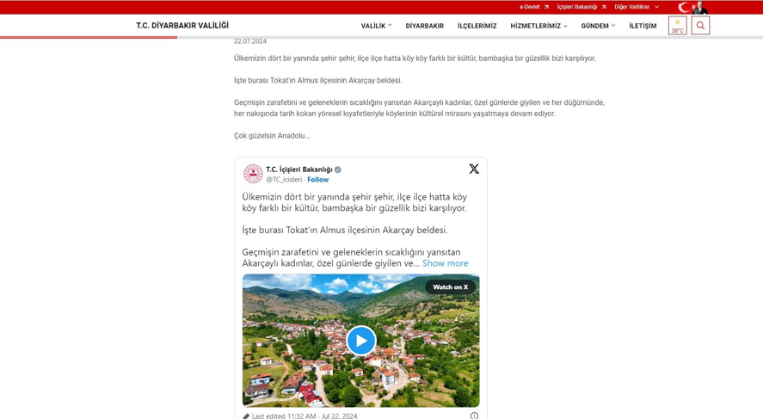Open the @TC_icisleri handle

click(284, 180)
